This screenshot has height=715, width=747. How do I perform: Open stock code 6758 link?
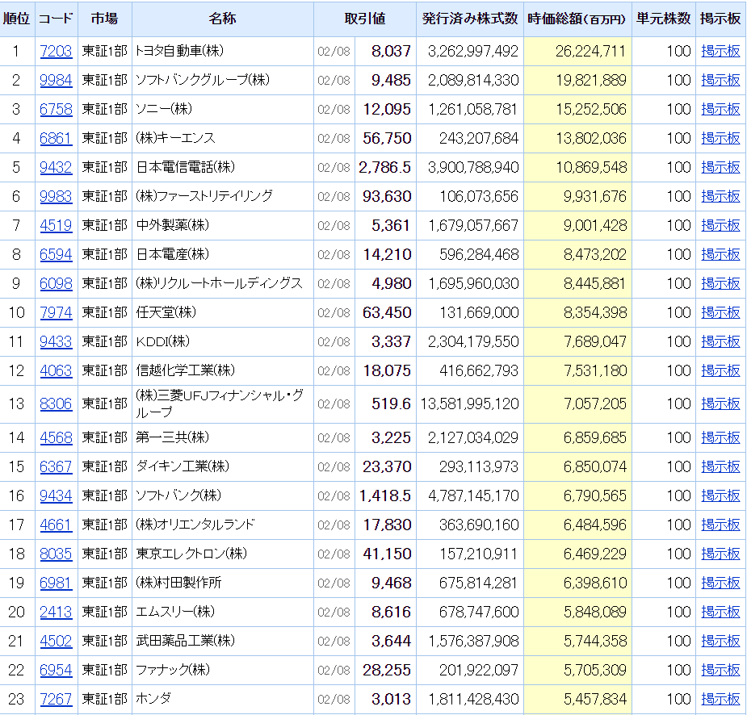[x=56, y=109]
